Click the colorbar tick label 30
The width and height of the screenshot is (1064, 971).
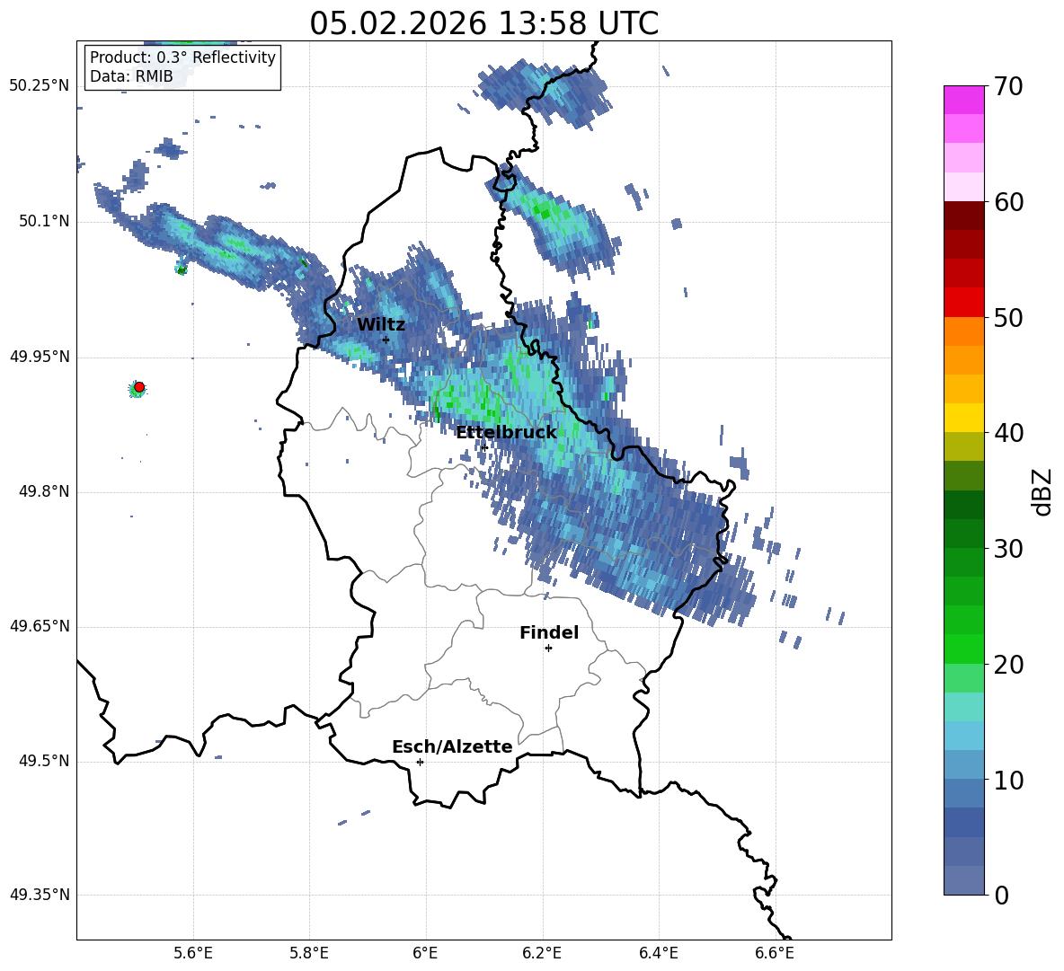[x=1008, y=549]
